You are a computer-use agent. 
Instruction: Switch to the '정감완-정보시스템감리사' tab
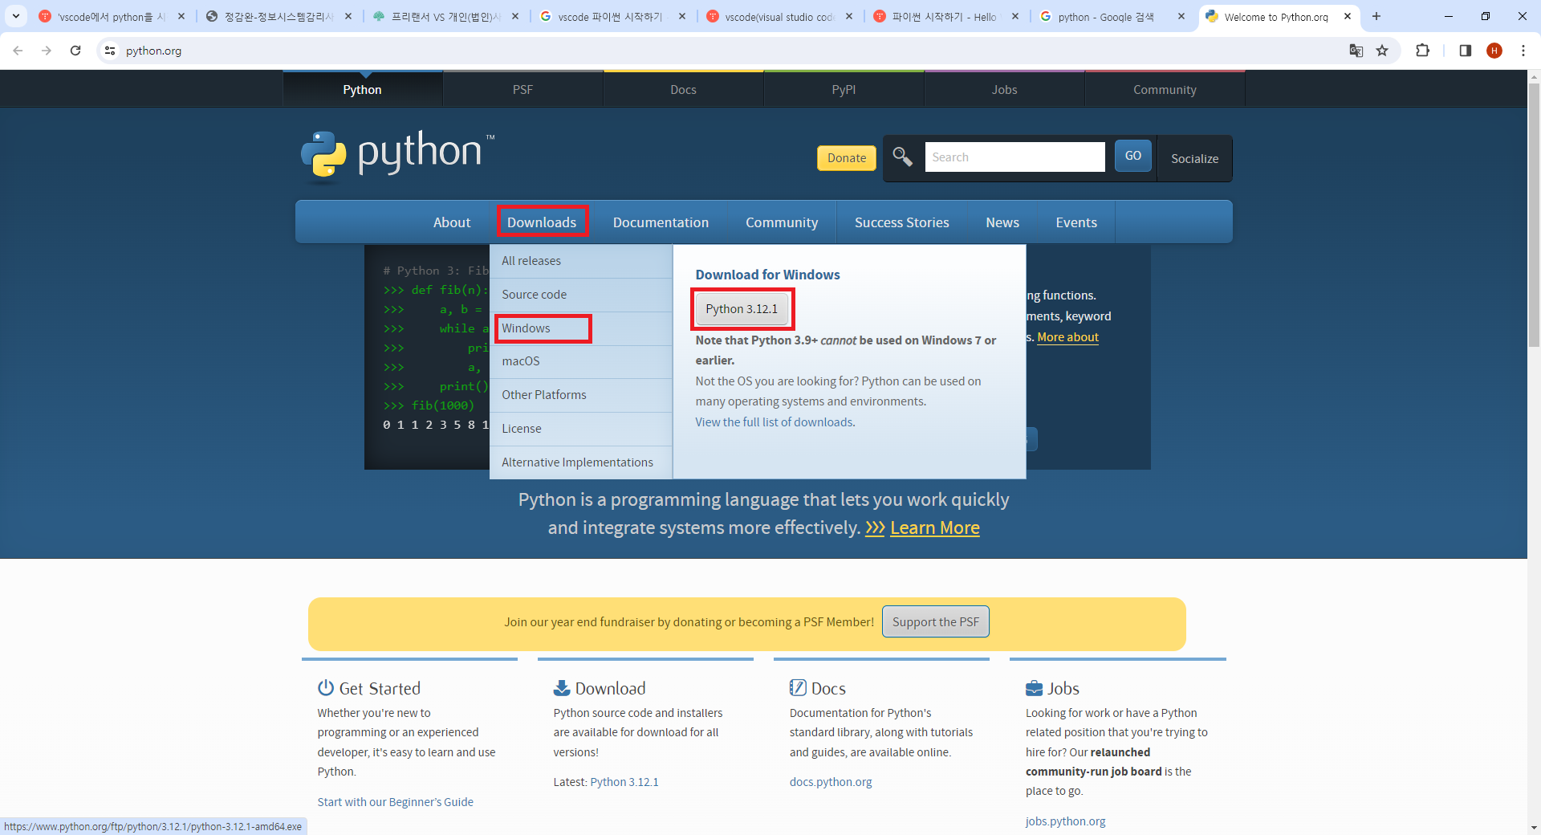pyautogui.click(x=278, y=16)
